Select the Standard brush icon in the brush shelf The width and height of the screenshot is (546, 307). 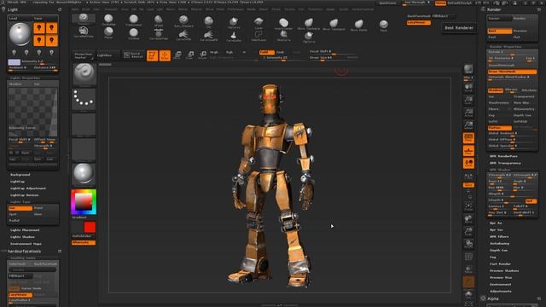tap(84, 19)
